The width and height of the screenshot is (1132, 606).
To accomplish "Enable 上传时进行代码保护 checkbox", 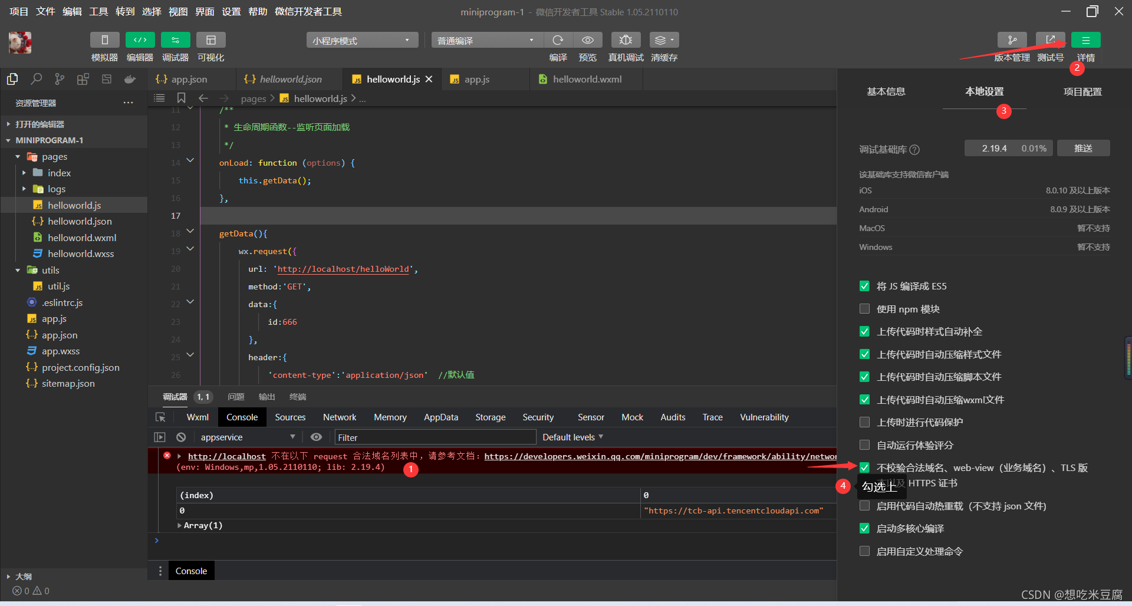I will tap(864, 422).
